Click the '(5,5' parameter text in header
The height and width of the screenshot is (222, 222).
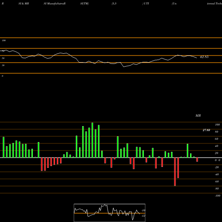[114, 4]
